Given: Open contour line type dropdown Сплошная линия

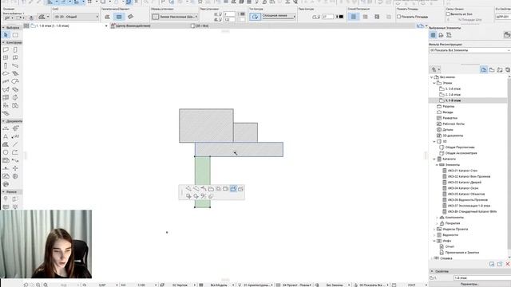Looking at the screenshot, I should [279, 16].
